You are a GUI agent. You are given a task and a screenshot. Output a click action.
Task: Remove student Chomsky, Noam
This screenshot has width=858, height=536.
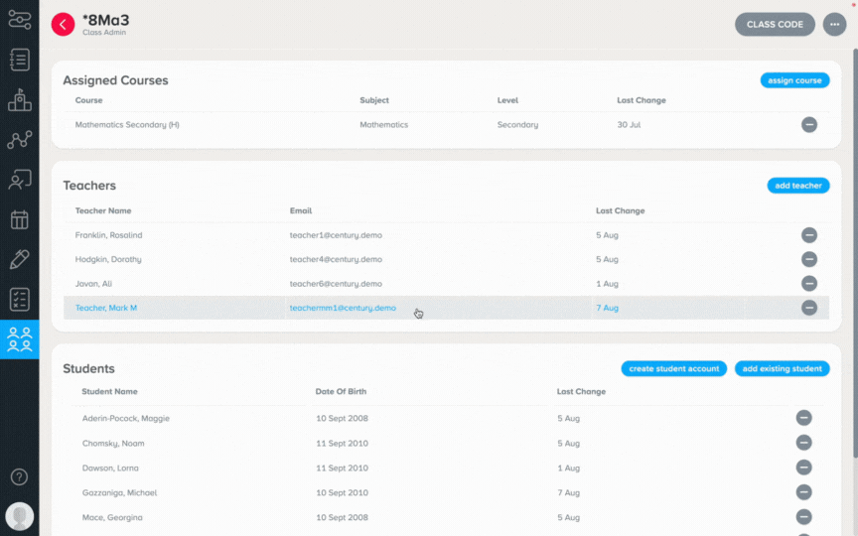coord(803,443)
